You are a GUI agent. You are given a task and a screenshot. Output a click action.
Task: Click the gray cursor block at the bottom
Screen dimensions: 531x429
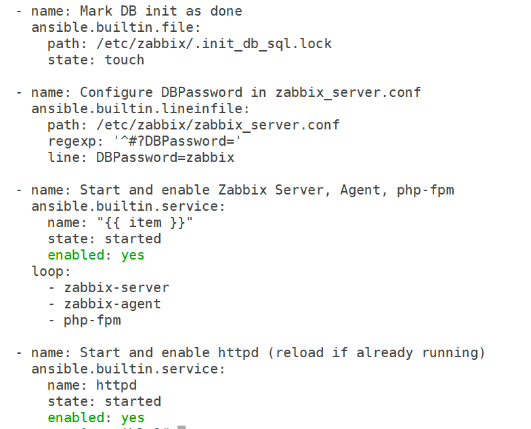pos(182,427)
